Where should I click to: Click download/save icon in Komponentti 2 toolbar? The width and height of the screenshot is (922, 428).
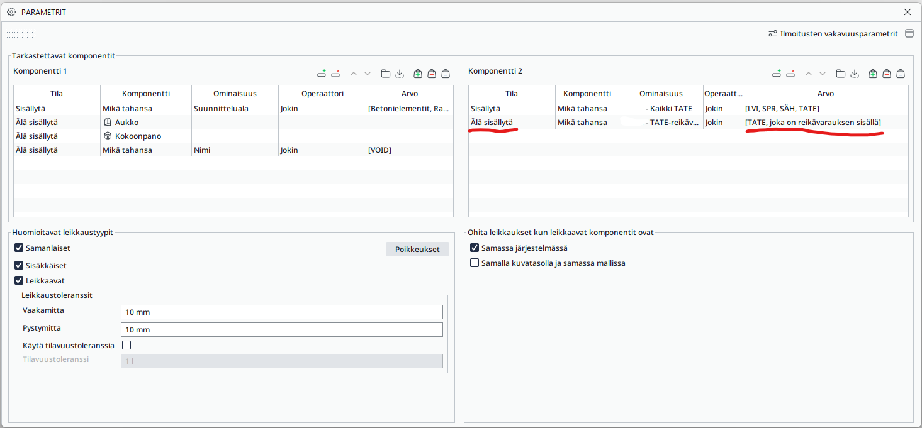(x=855, y=74)
